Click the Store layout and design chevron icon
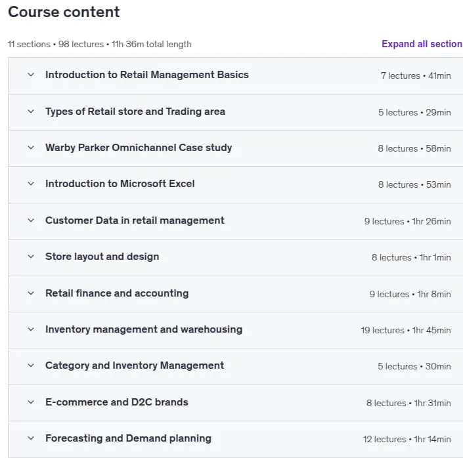Viewport: 463px width, 458px height. coord(31,257)
